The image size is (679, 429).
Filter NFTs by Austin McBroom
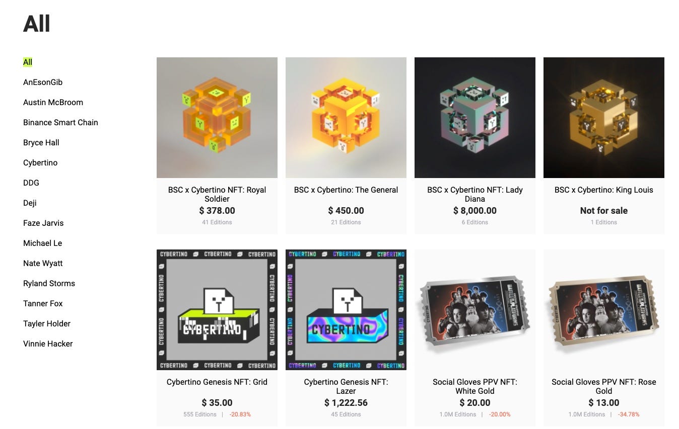point(53,102)
